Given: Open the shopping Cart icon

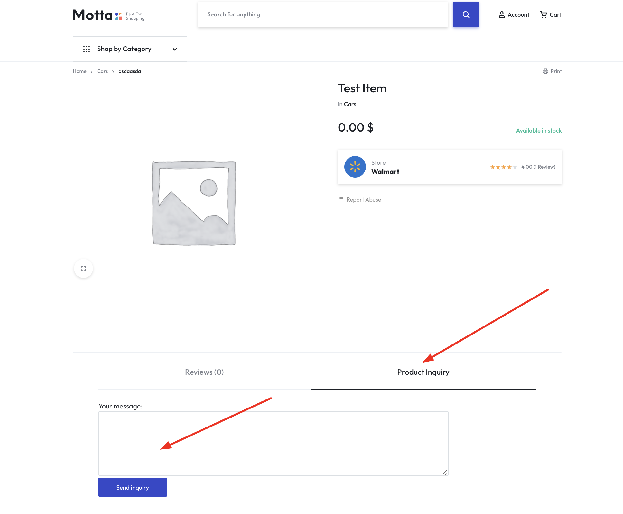Looking at the screenshot, I should pyautogui.click(x=544, y=15).
